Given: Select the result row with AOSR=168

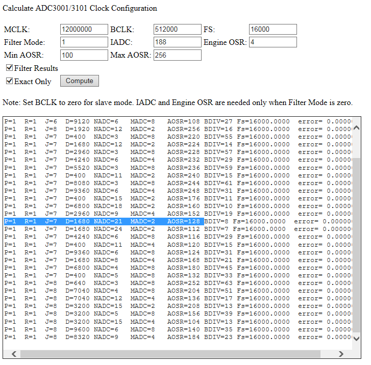Looking at the screenshot, I should (178, 260).
